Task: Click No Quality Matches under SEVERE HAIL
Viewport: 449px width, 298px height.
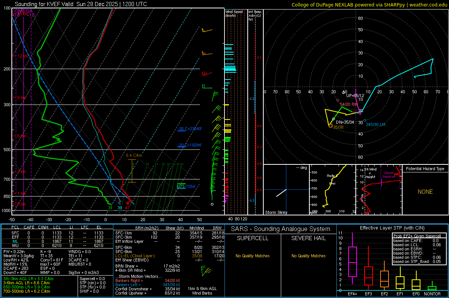Action: [x=308, y=256]
